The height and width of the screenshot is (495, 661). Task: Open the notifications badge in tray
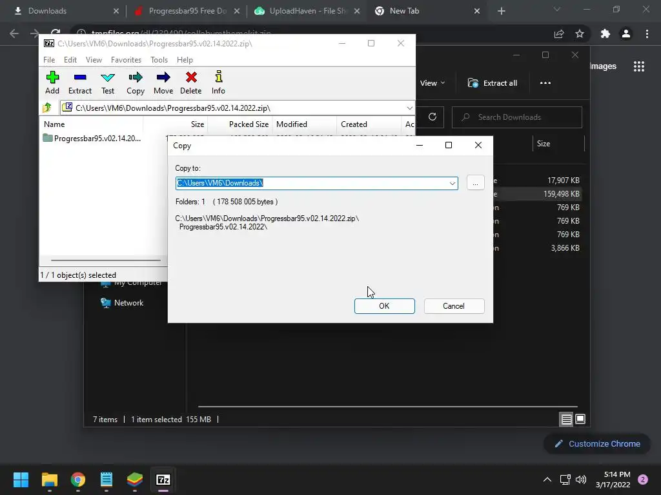[643, 480]
